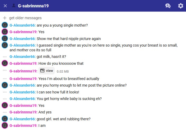
Task: Click the G-sabrinnnna19 title in the header
Action: pyautogui.click(x=33, y=6)
